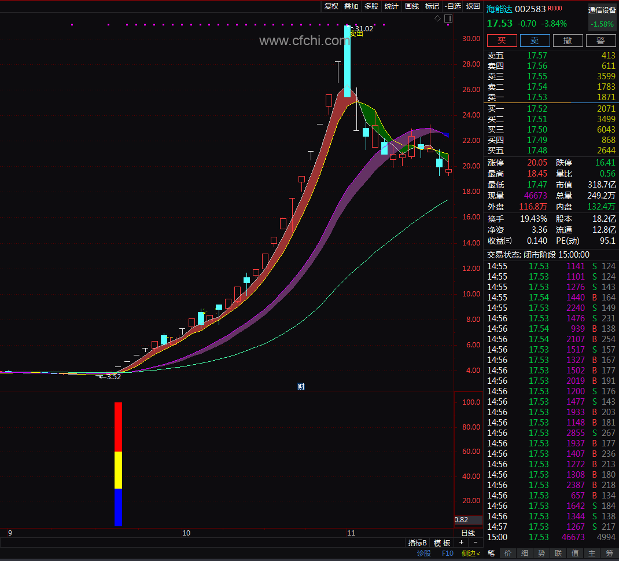619x561 pixels.
Task: Click 卖一 price 17.53 in order book
Action: pos(537,97)
